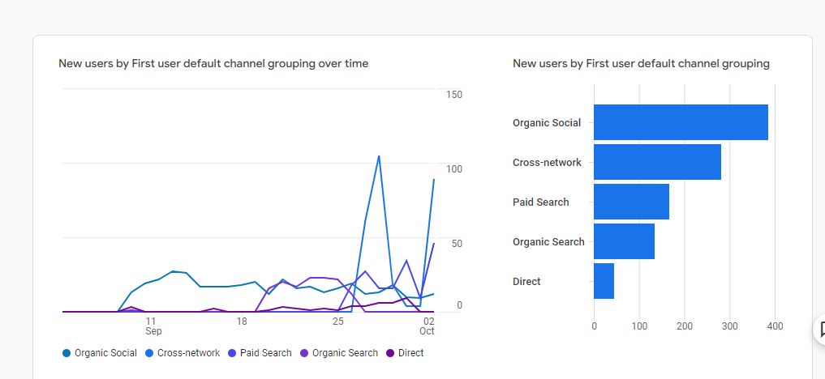Viewport: 825px width, 379px height.
Task: Toggle the Organic Search series legend label
Action: [x=345, y=353]
